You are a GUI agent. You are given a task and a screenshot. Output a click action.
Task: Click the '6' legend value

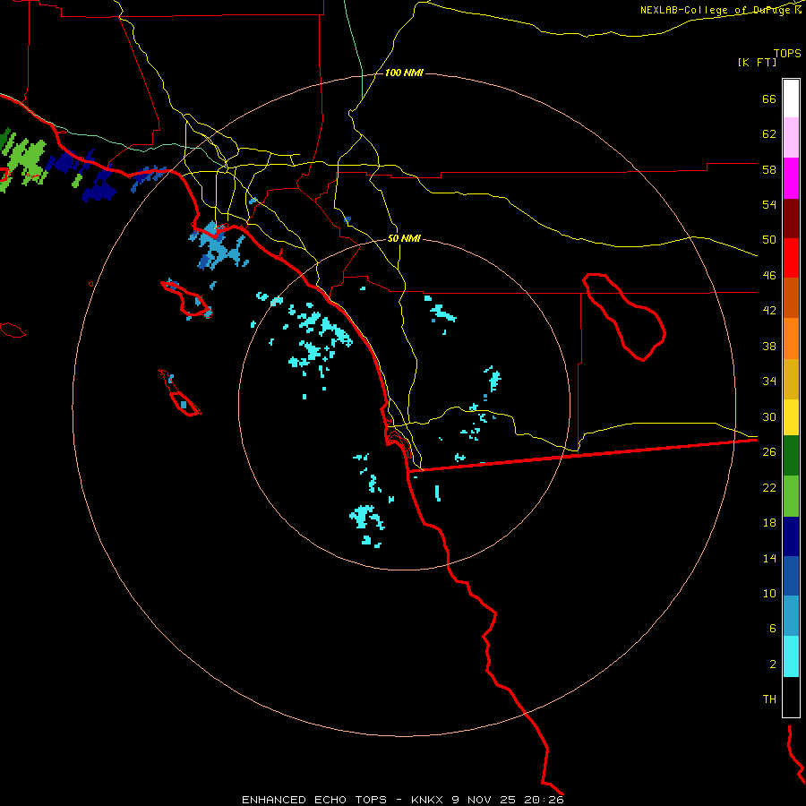[773, 629]
